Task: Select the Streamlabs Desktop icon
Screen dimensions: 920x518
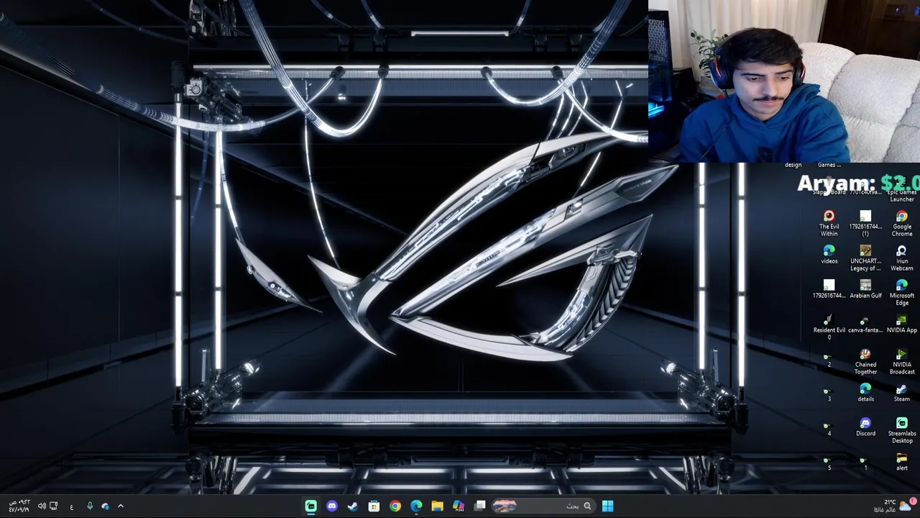Action: click(902, 430)
